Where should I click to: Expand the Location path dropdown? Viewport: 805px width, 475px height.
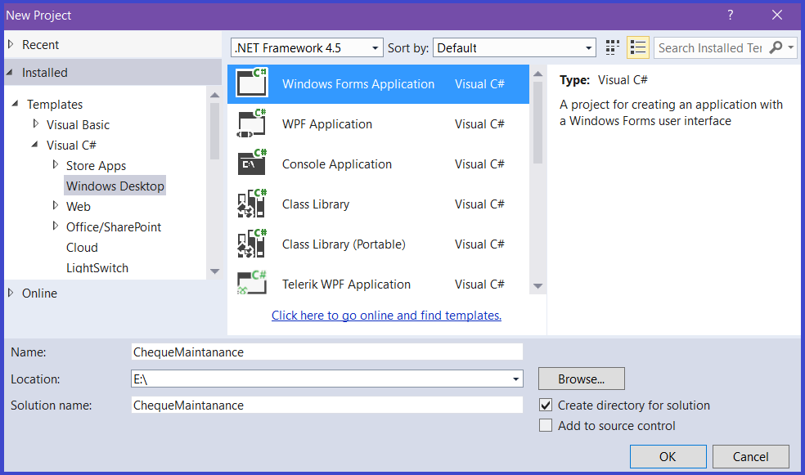point(516,379)
